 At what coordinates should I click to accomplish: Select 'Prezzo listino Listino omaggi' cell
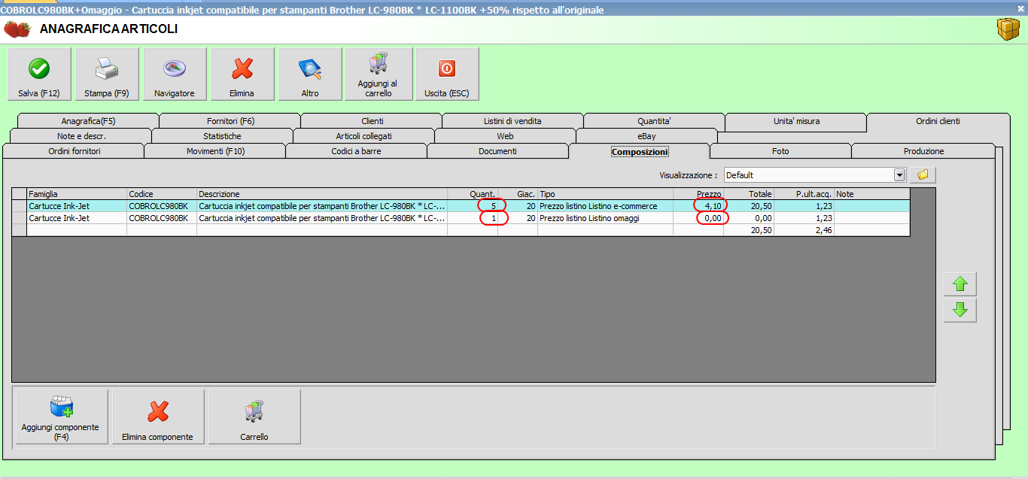coord(605,218)
